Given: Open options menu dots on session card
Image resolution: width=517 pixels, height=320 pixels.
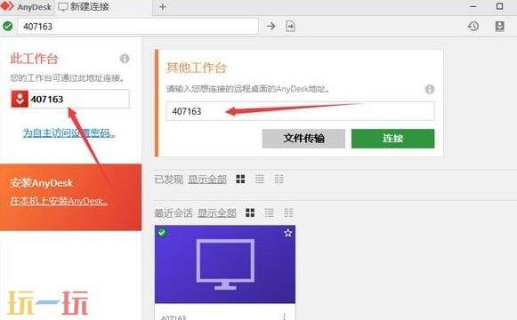Looking at the screenshot, I should coord(284,316).
